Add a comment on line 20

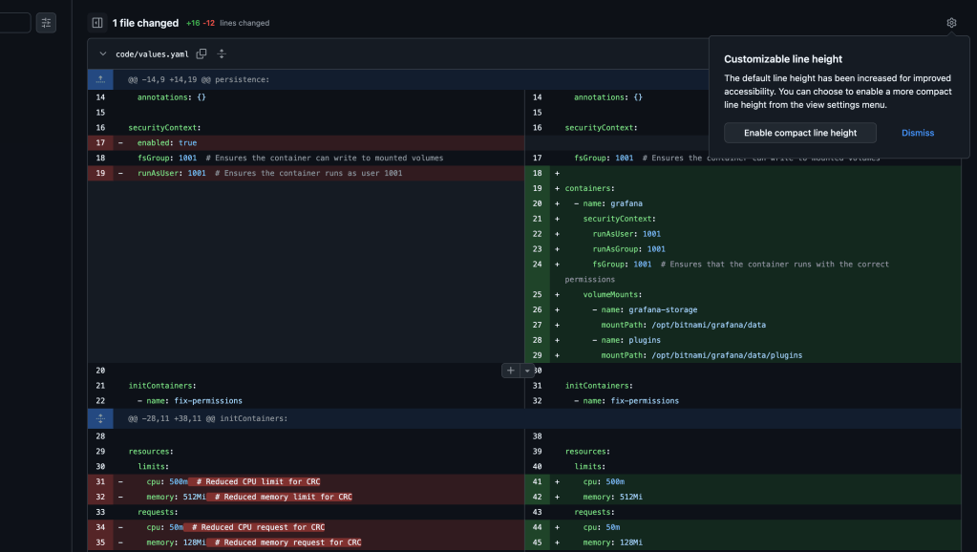click(x=510, y=371)
